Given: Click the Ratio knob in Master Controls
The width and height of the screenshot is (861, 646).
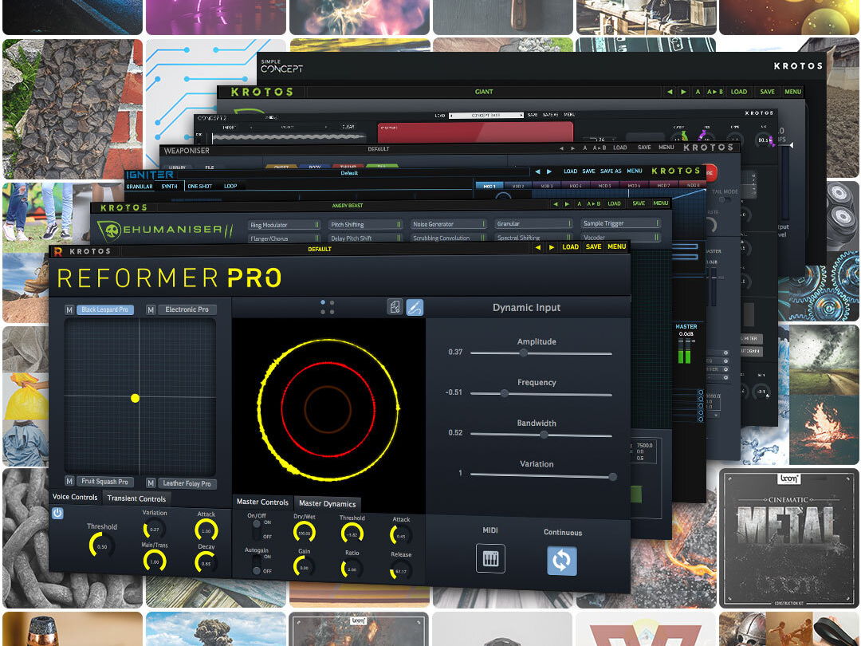Looking at the screenshot, I should pos(352,569).
